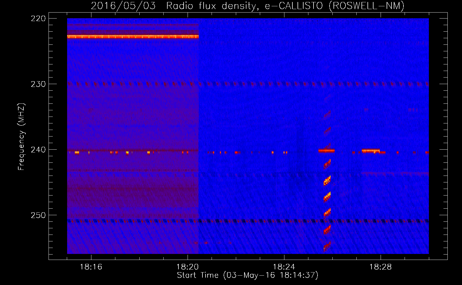Image resolution: width=462 pixels, height=285 pixels.
Task: Click the 240 frequency axis label
Action: [x=38, y=150]
